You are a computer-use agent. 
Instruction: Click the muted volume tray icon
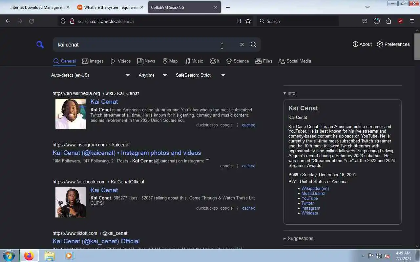click(387, 256)
